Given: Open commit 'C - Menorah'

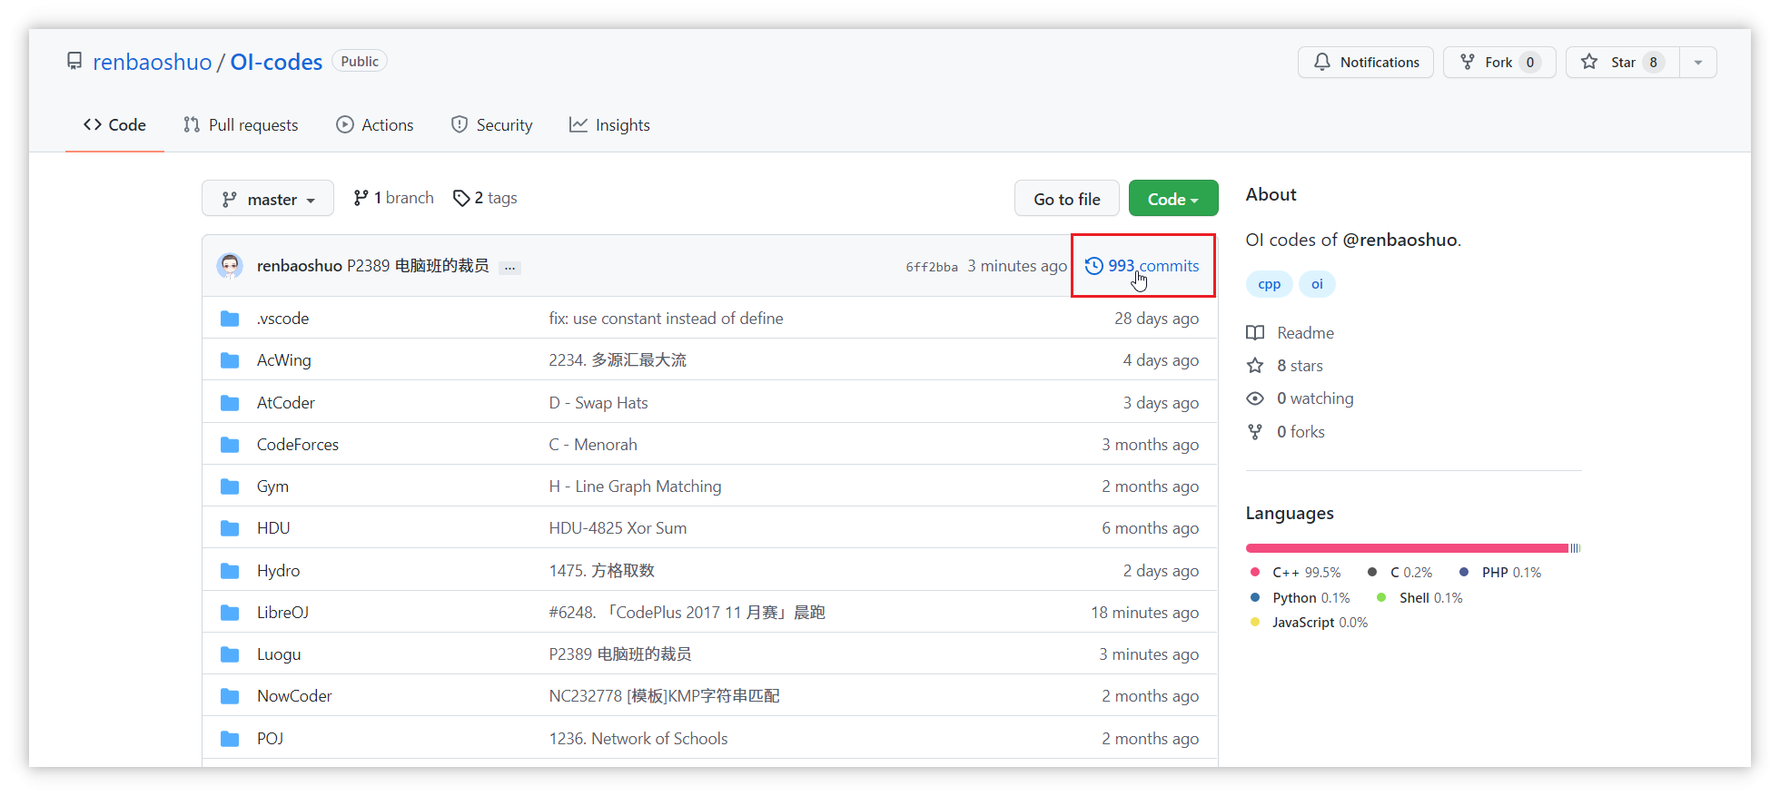Looking at the screenshot, I should 593,445.
